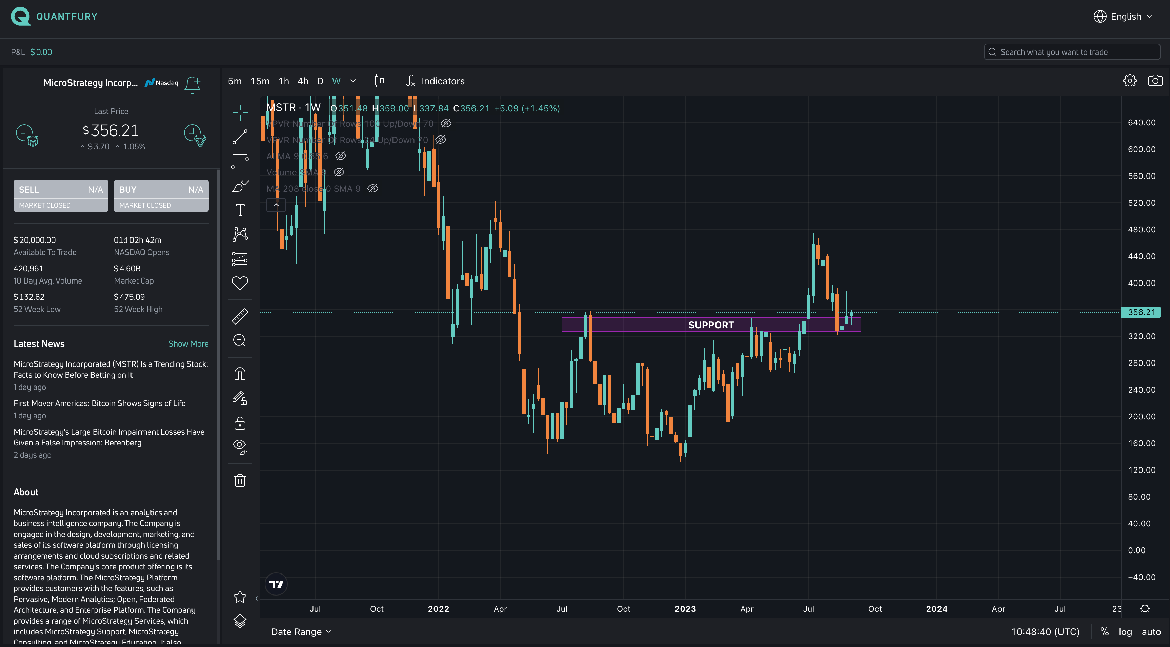Open candlestick chart type selector
Screen dimensions: 1170x647
[x=379, y=81]
